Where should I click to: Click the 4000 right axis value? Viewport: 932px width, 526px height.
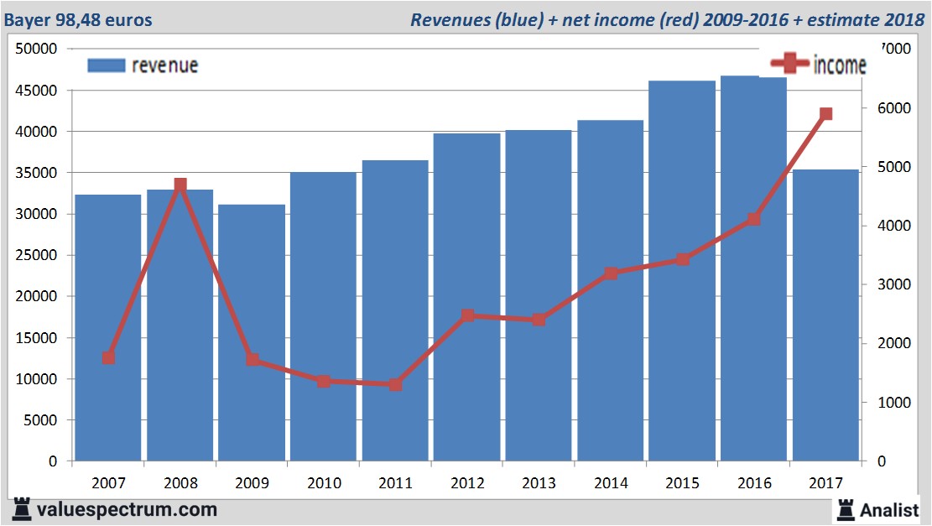pos(894,226)
